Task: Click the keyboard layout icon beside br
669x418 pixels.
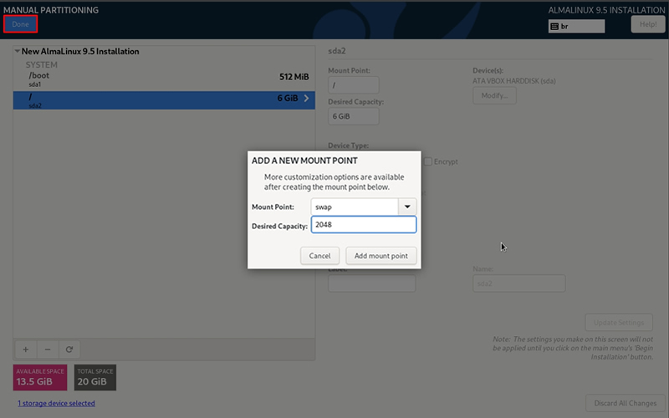Action: [x=554, y=27]
